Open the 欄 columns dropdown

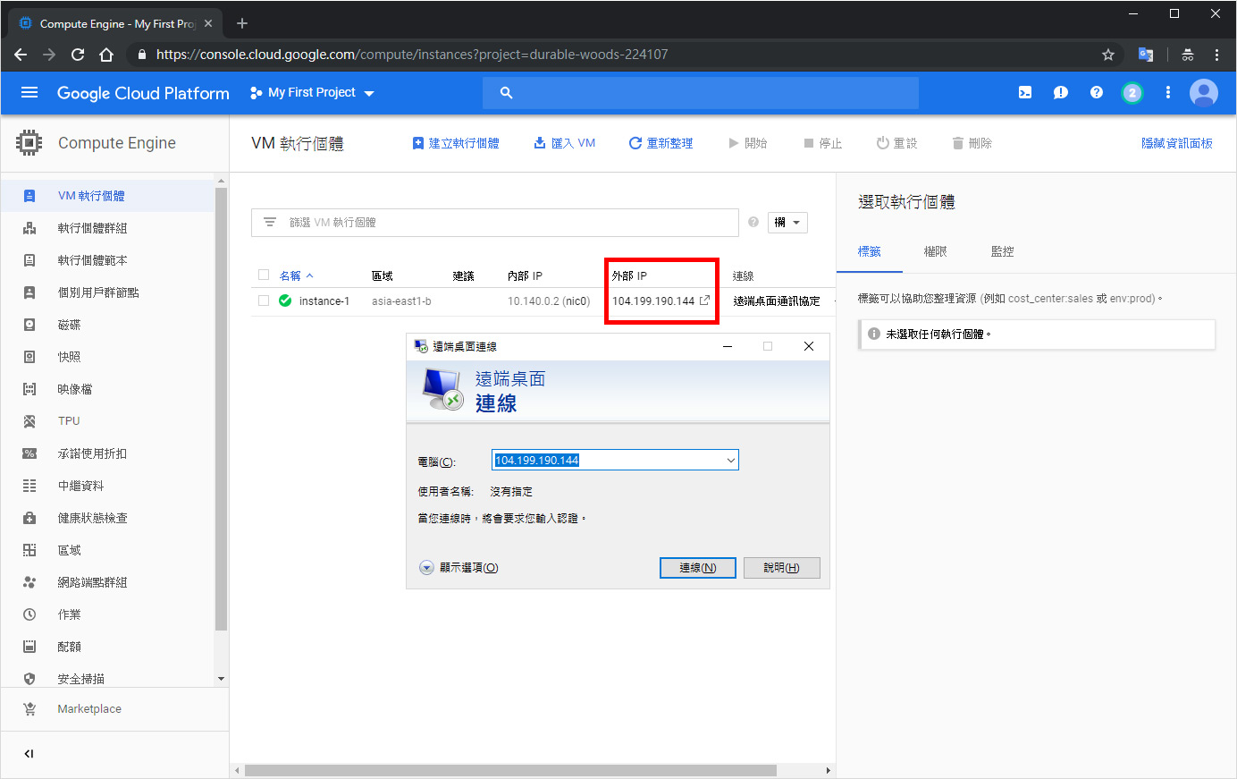[787, 223]
